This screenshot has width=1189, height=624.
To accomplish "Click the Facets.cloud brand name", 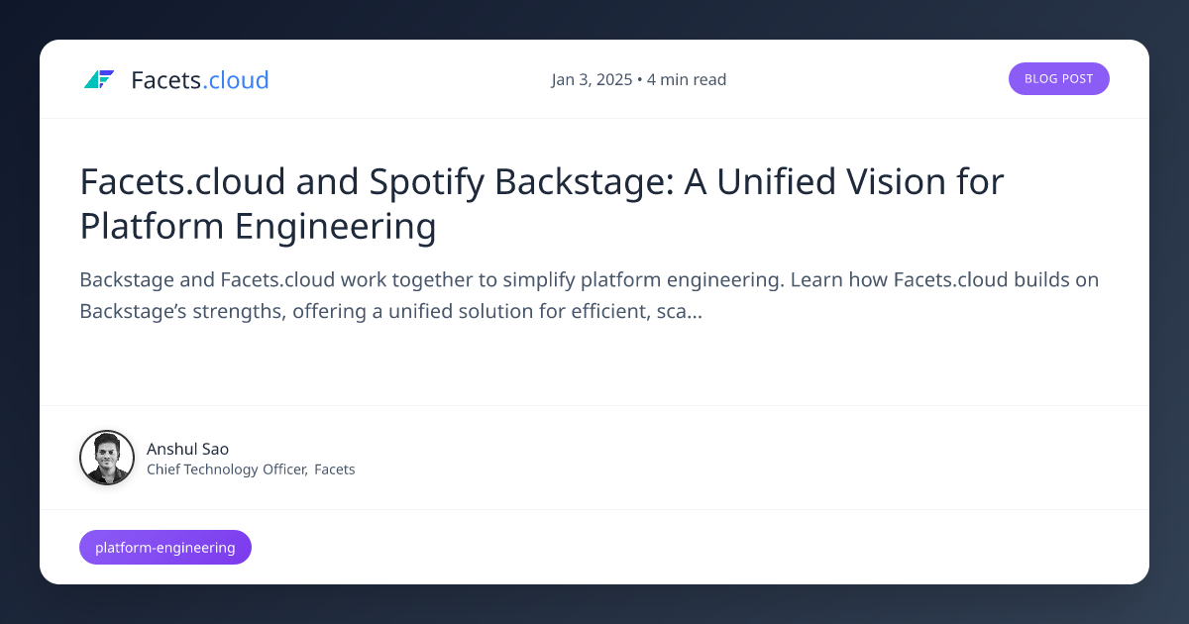I will (x=198, y=80).
